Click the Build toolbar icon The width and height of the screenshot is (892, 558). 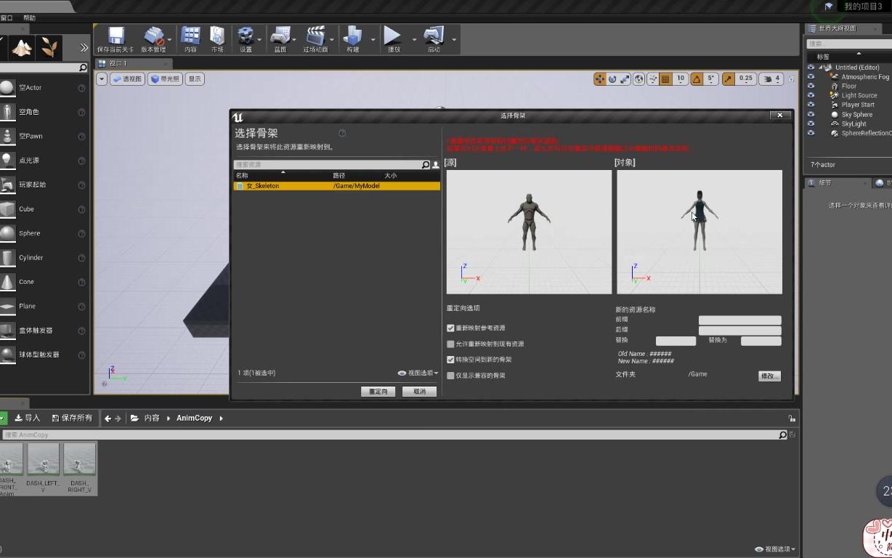[354, 39]
